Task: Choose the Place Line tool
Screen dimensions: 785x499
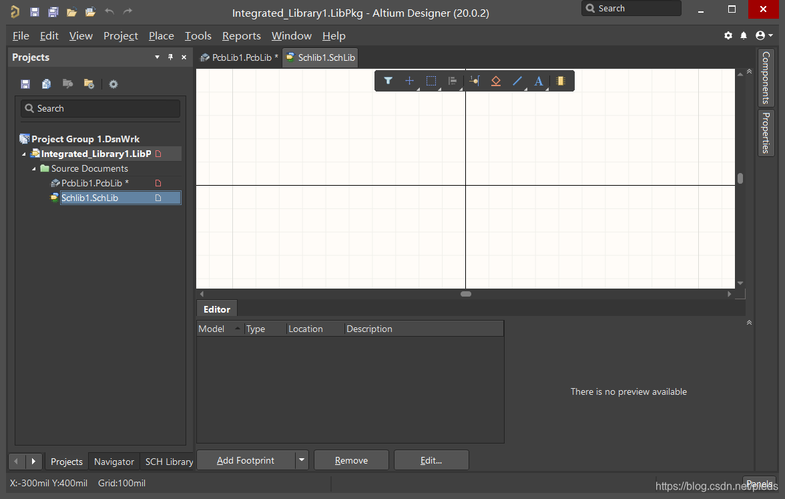Action: pyautogui.click(x=517, y=81)
